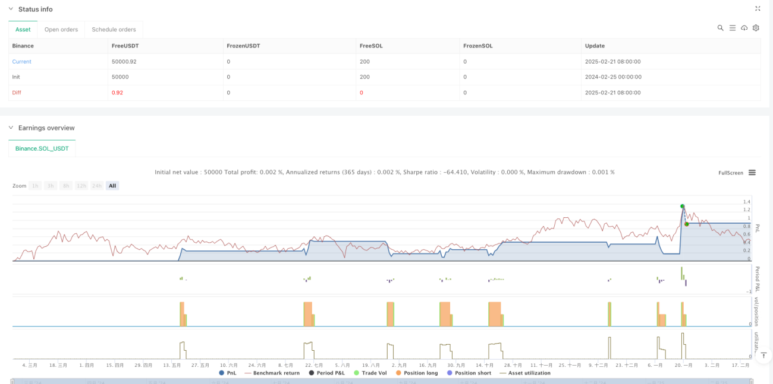Open the chart hamburger menu icon

coord(752,173)
